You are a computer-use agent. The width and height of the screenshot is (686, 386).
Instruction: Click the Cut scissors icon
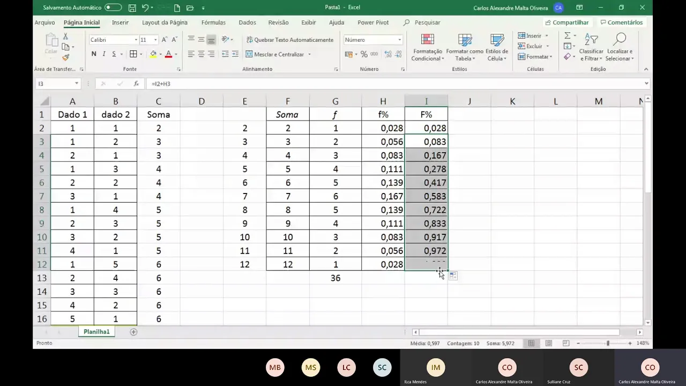tap(65, 36)
